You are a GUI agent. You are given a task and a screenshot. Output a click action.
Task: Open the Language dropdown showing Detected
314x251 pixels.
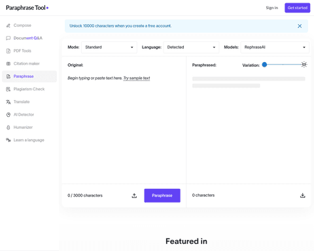[x=191, y=47]
